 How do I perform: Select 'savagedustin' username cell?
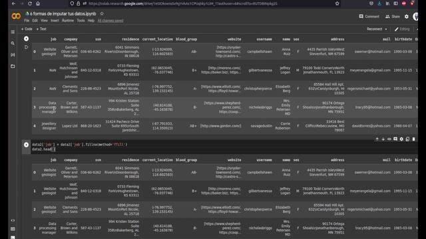(261, 126)
